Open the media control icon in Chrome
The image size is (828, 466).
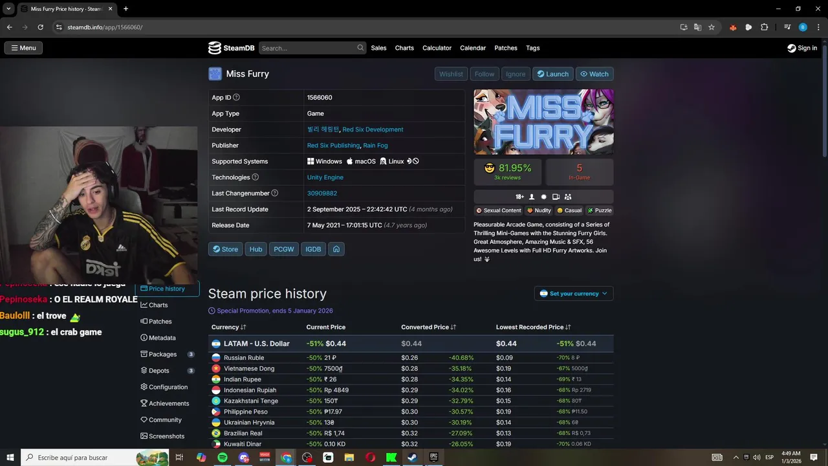tap(787, 27)
